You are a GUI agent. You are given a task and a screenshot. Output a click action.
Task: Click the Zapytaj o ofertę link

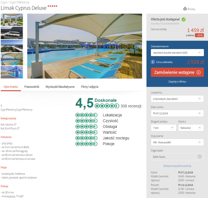point(177,82)
